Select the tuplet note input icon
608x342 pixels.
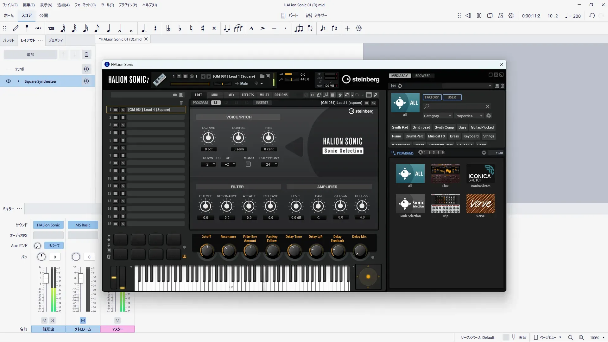pos(299,28)
